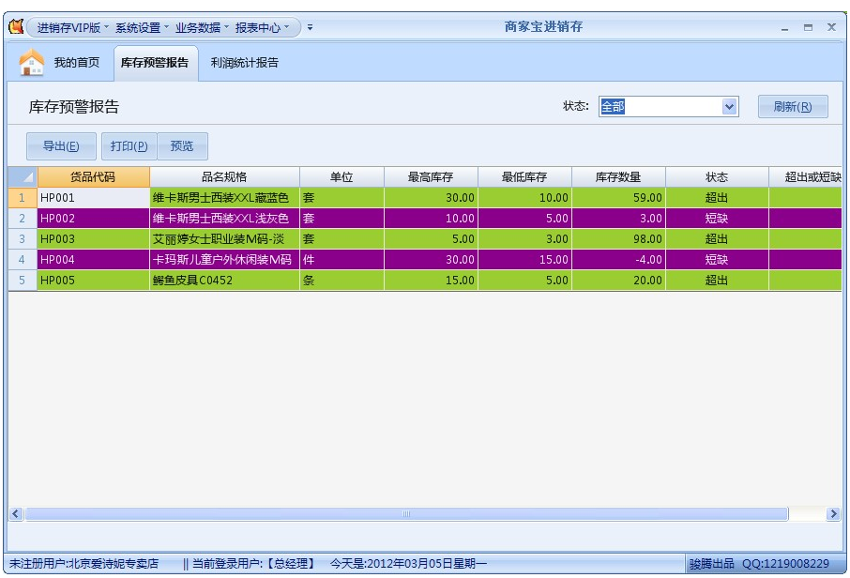This screenshot has width=850, height=578.
Task: Click the 打印(P) print button
Action: pos(129,146)
